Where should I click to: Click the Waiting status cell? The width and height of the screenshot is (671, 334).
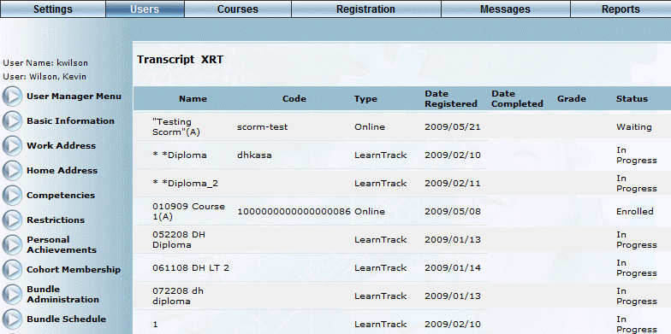[x=634, y=127]
